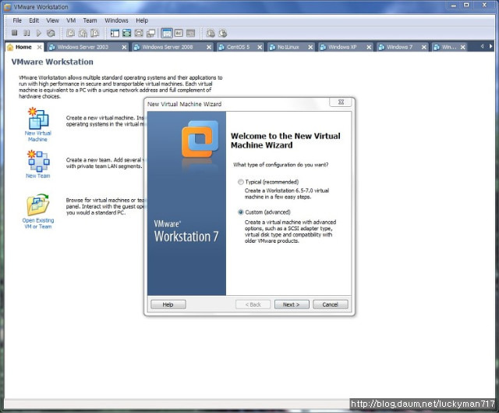Click the New Virtual Machine link text
499x413 pixels.
click(x=38, y=137)
